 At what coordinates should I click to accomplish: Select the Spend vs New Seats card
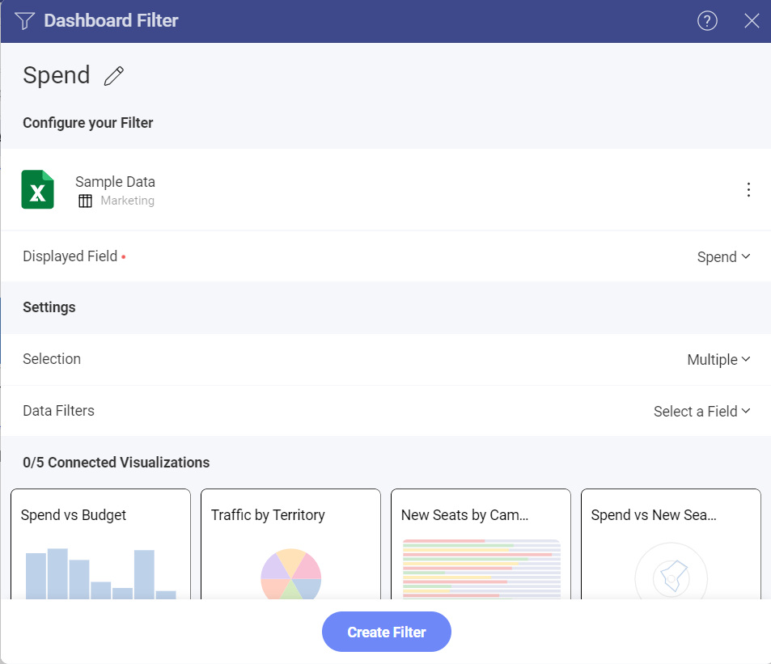(671, 544)
